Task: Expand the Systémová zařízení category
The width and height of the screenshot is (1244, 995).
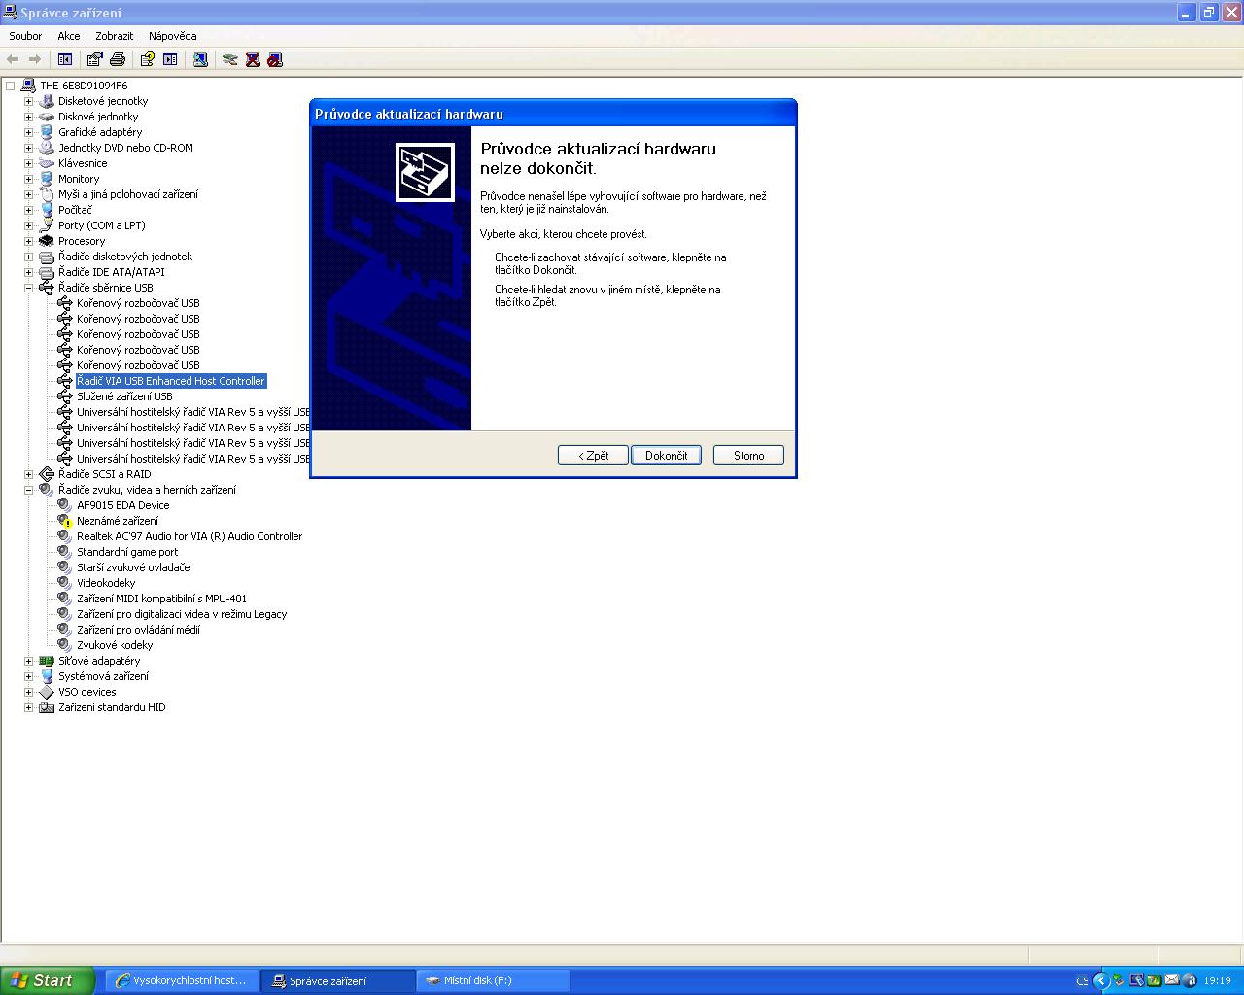Action: click(x=28, y=676)
